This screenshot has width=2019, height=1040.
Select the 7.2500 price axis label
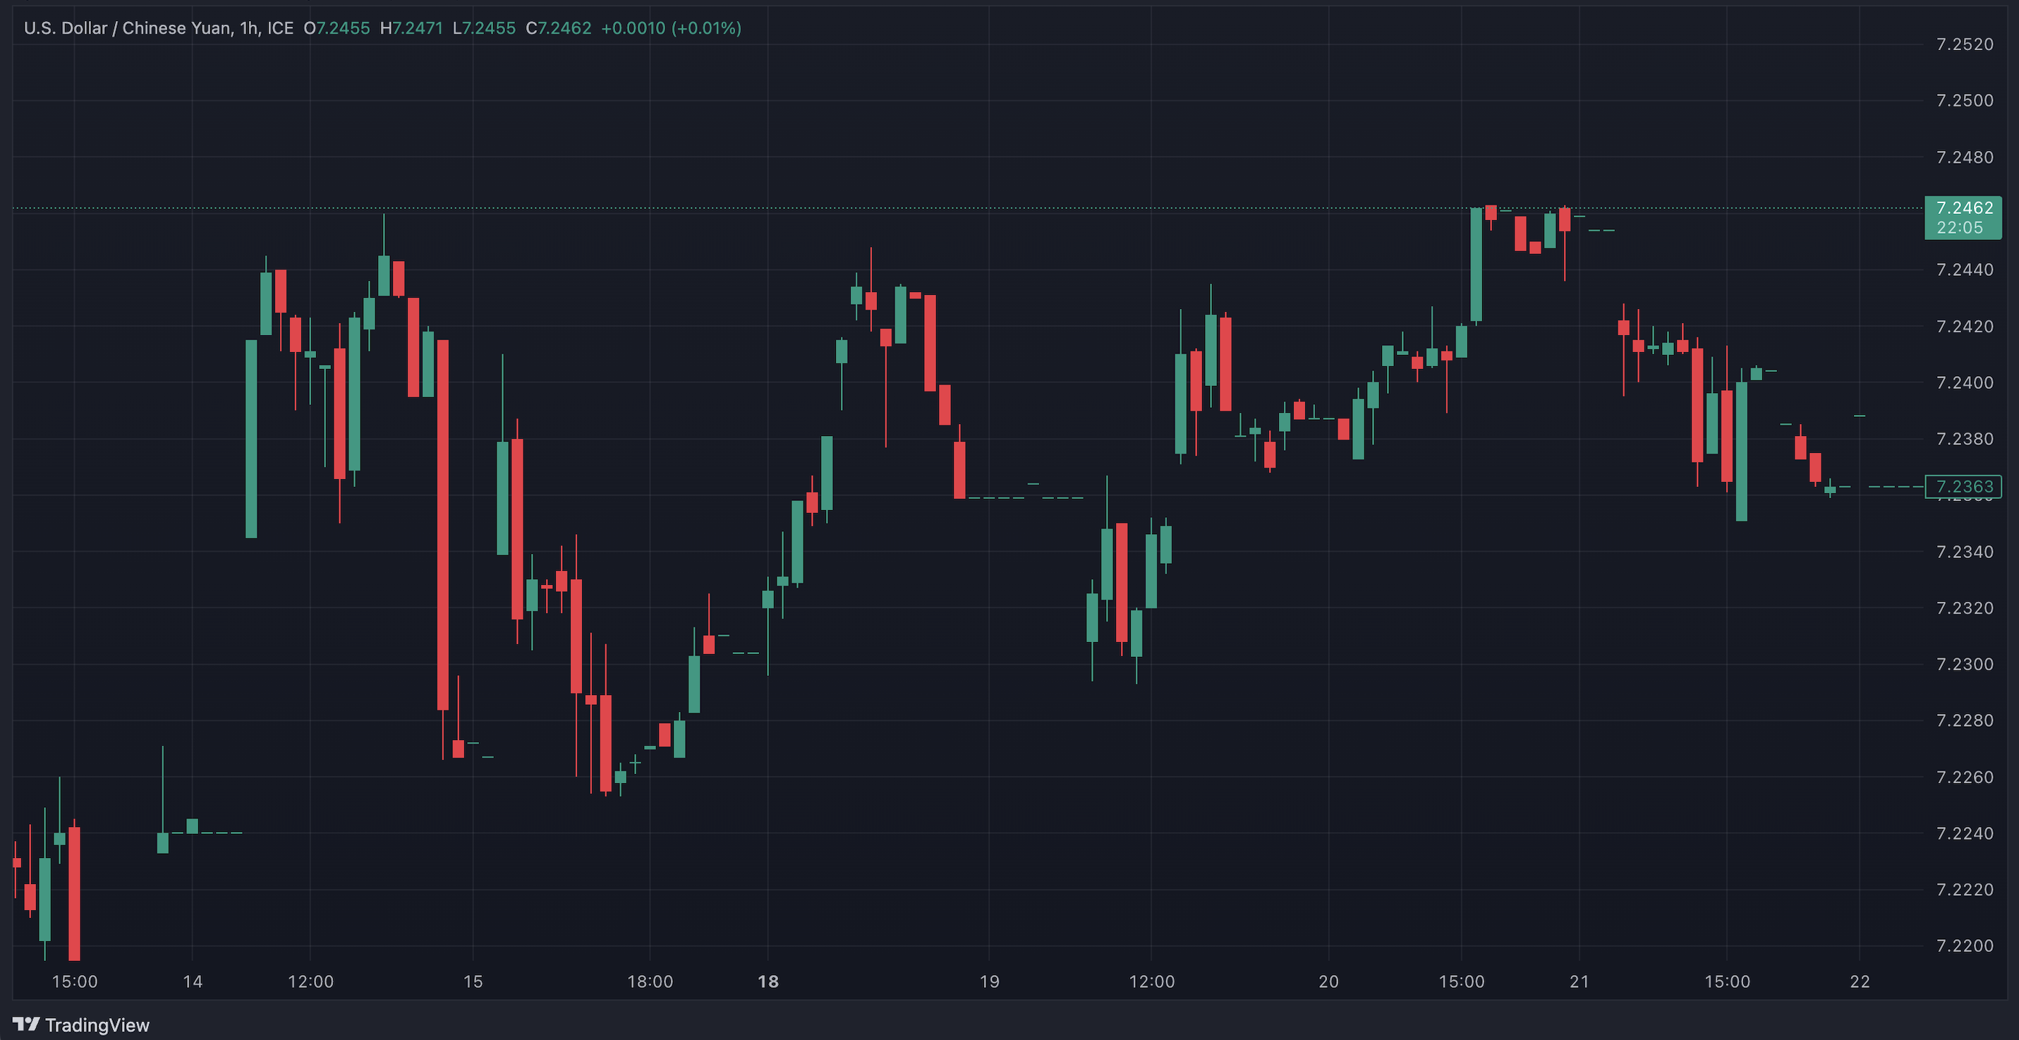pos(1964,101)
